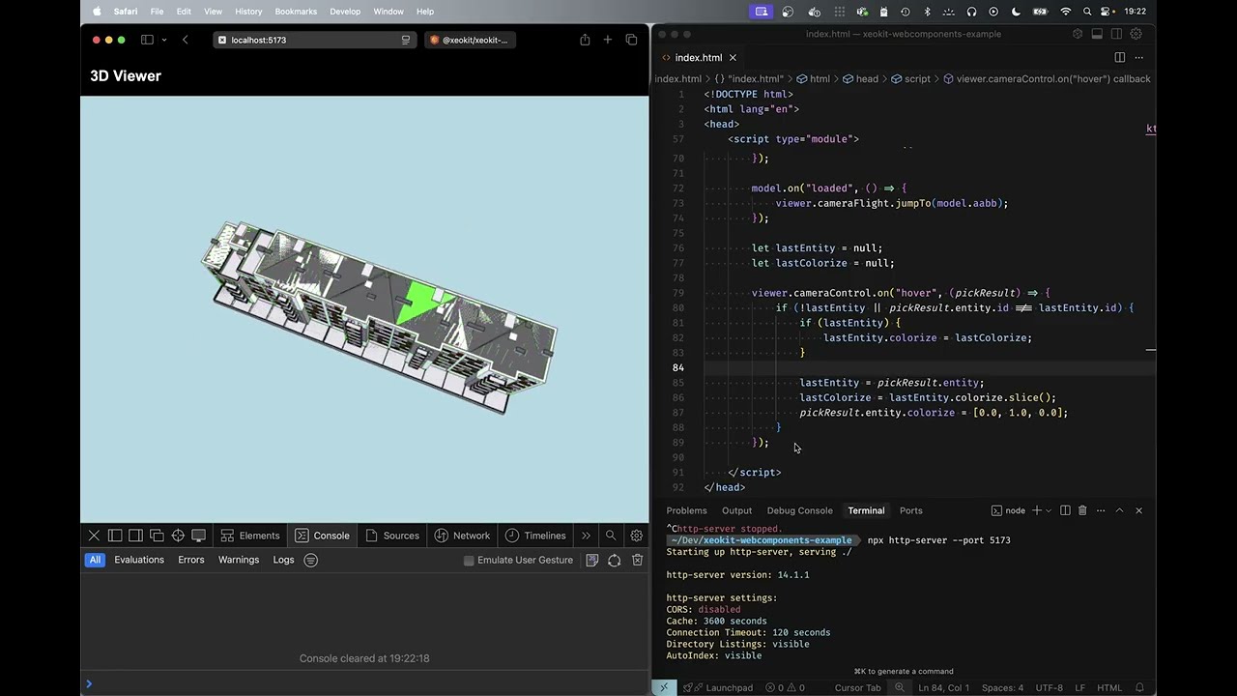Open Spotlight search in menu bar
Image resolution: width=1237 pixels, height=696 pixels.
coord(1087,12)
